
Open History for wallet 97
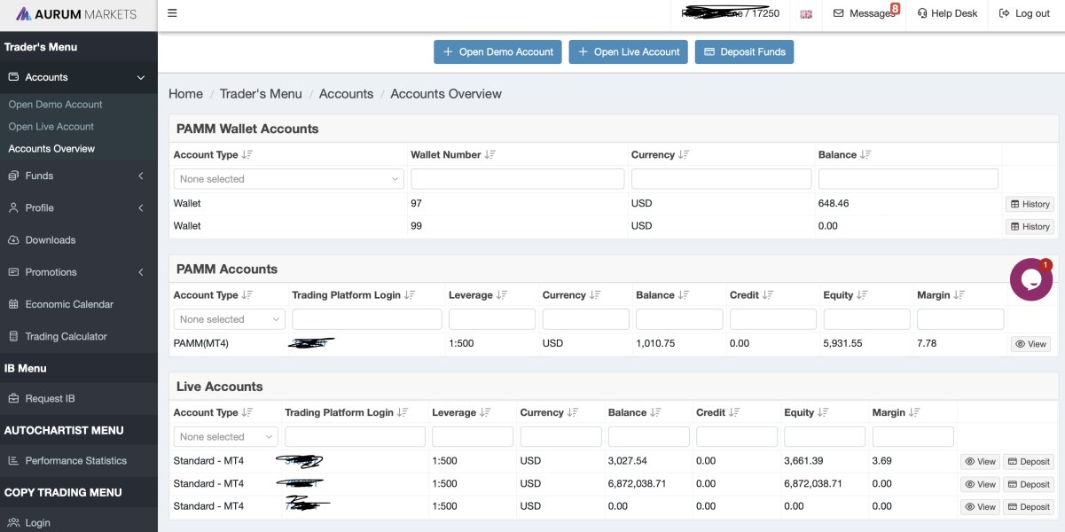coord(1030,204)
